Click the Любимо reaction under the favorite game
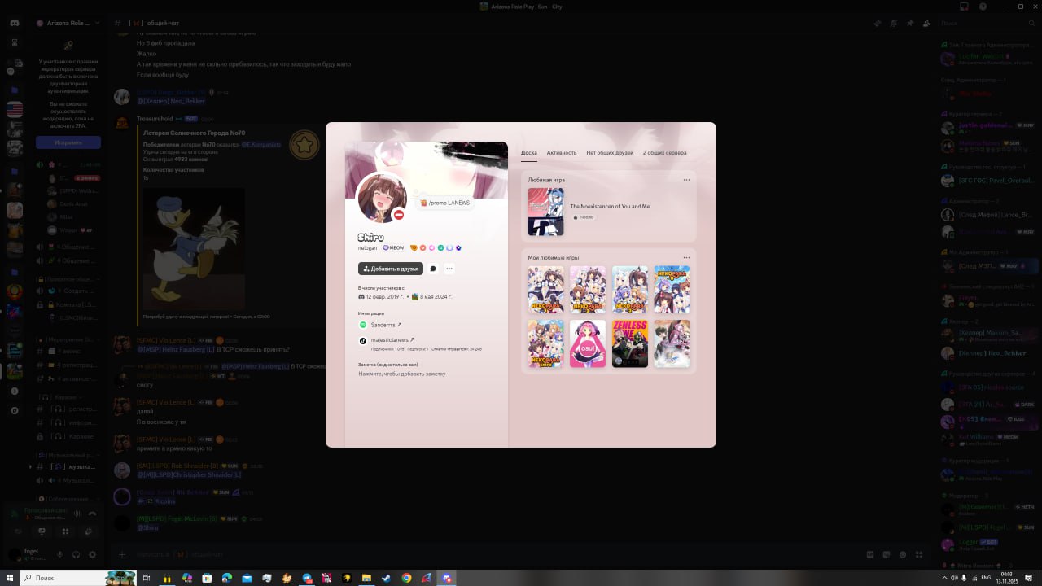Image resolution: width=1042 pixels, height=586 pixels. point(584,217)
